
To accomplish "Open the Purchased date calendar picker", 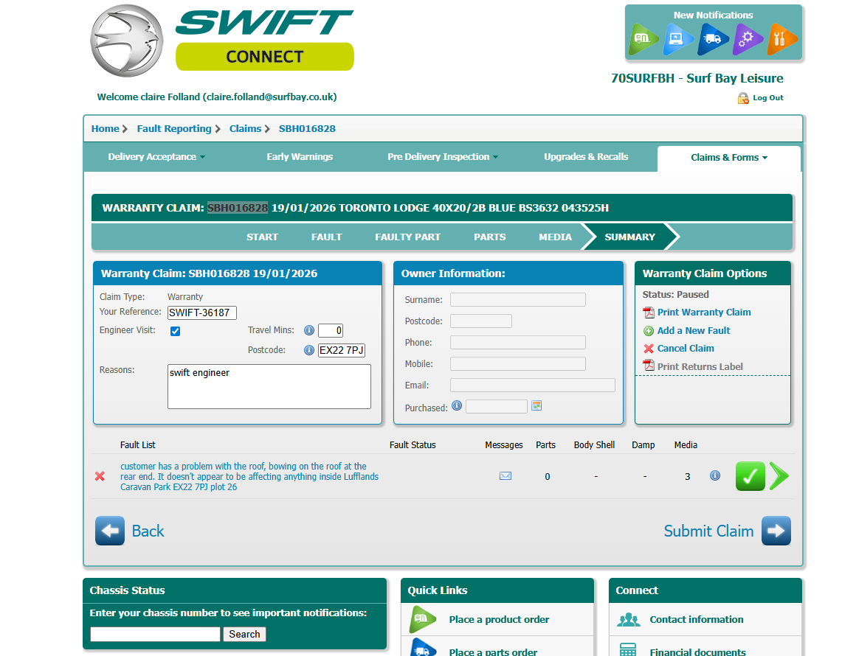I will 536,405.
